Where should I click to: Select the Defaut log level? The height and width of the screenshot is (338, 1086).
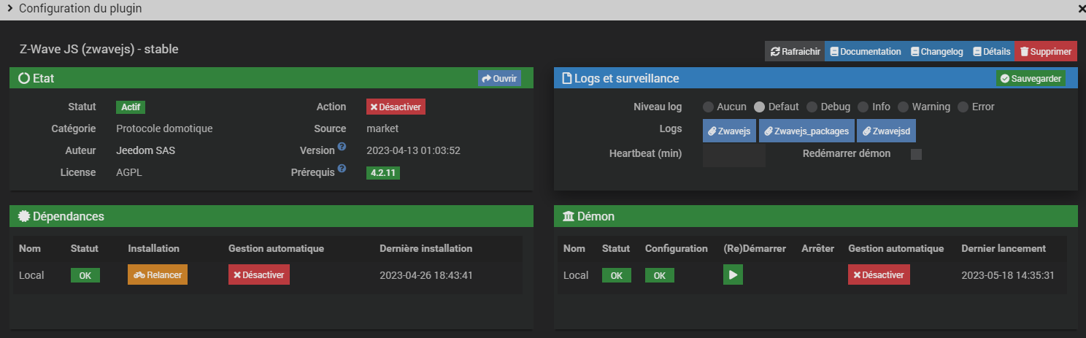coord(759,107)
